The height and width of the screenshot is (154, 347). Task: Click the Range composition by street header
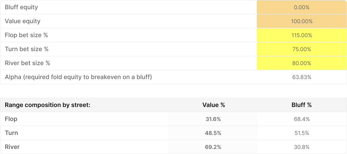48,105
